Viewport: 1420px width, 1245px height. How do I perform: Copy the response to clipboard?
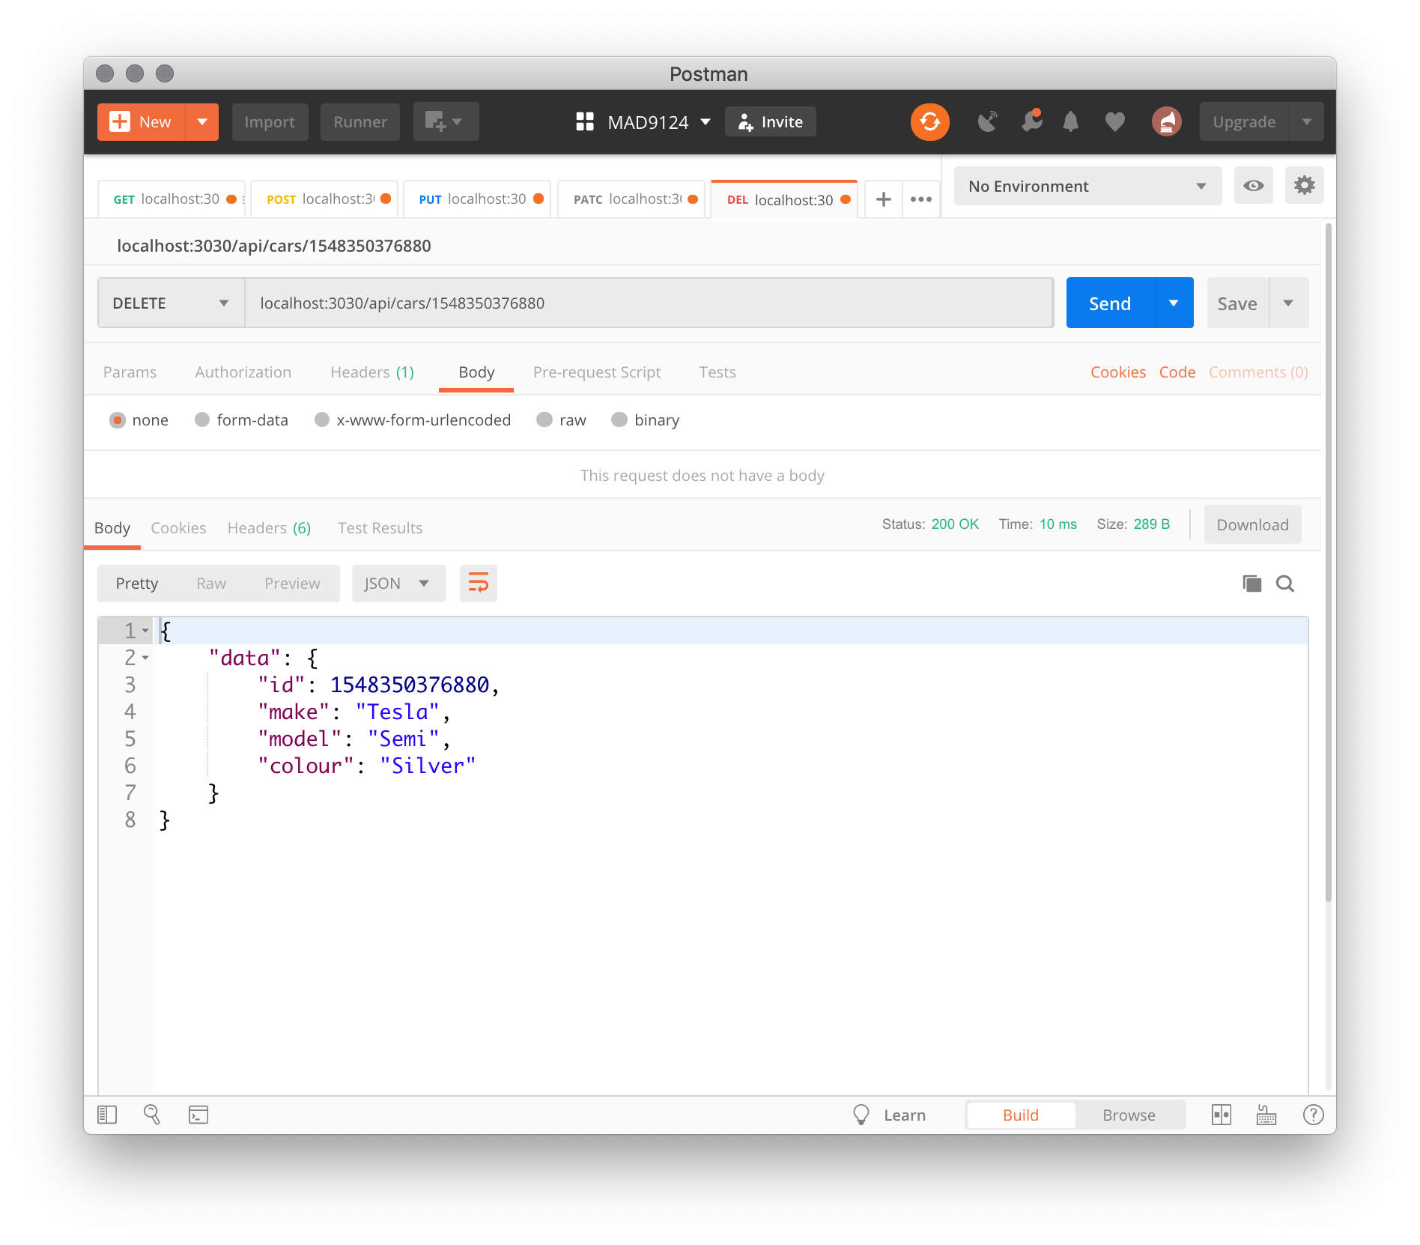(x=1251, y=583)
